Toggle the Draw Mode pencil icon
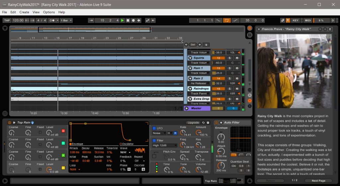 pos(283,21)
